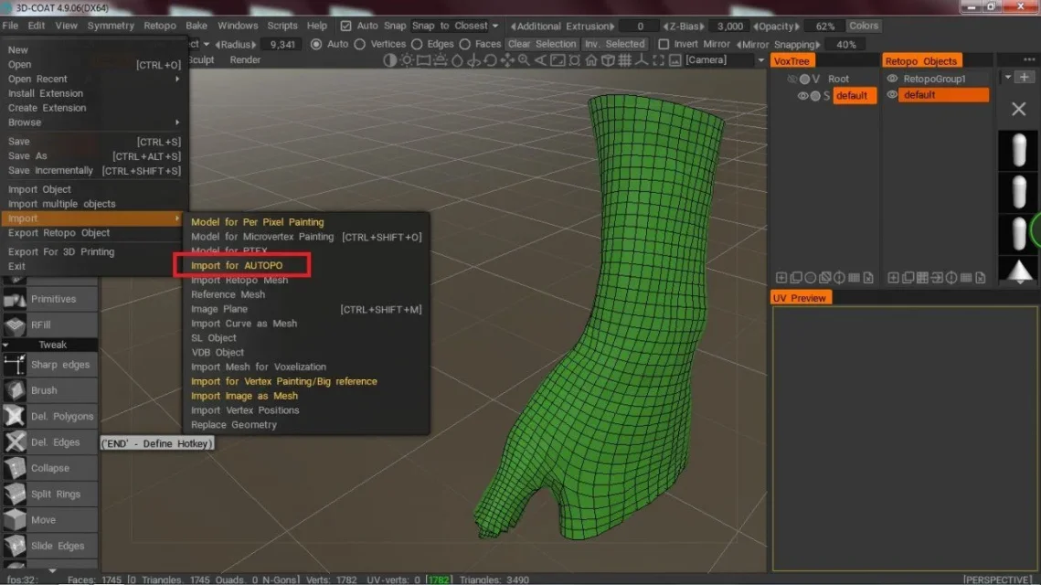Toggle visibility eye of Retopo default layer
1041x585 pixels.
(x=892, y=95)
